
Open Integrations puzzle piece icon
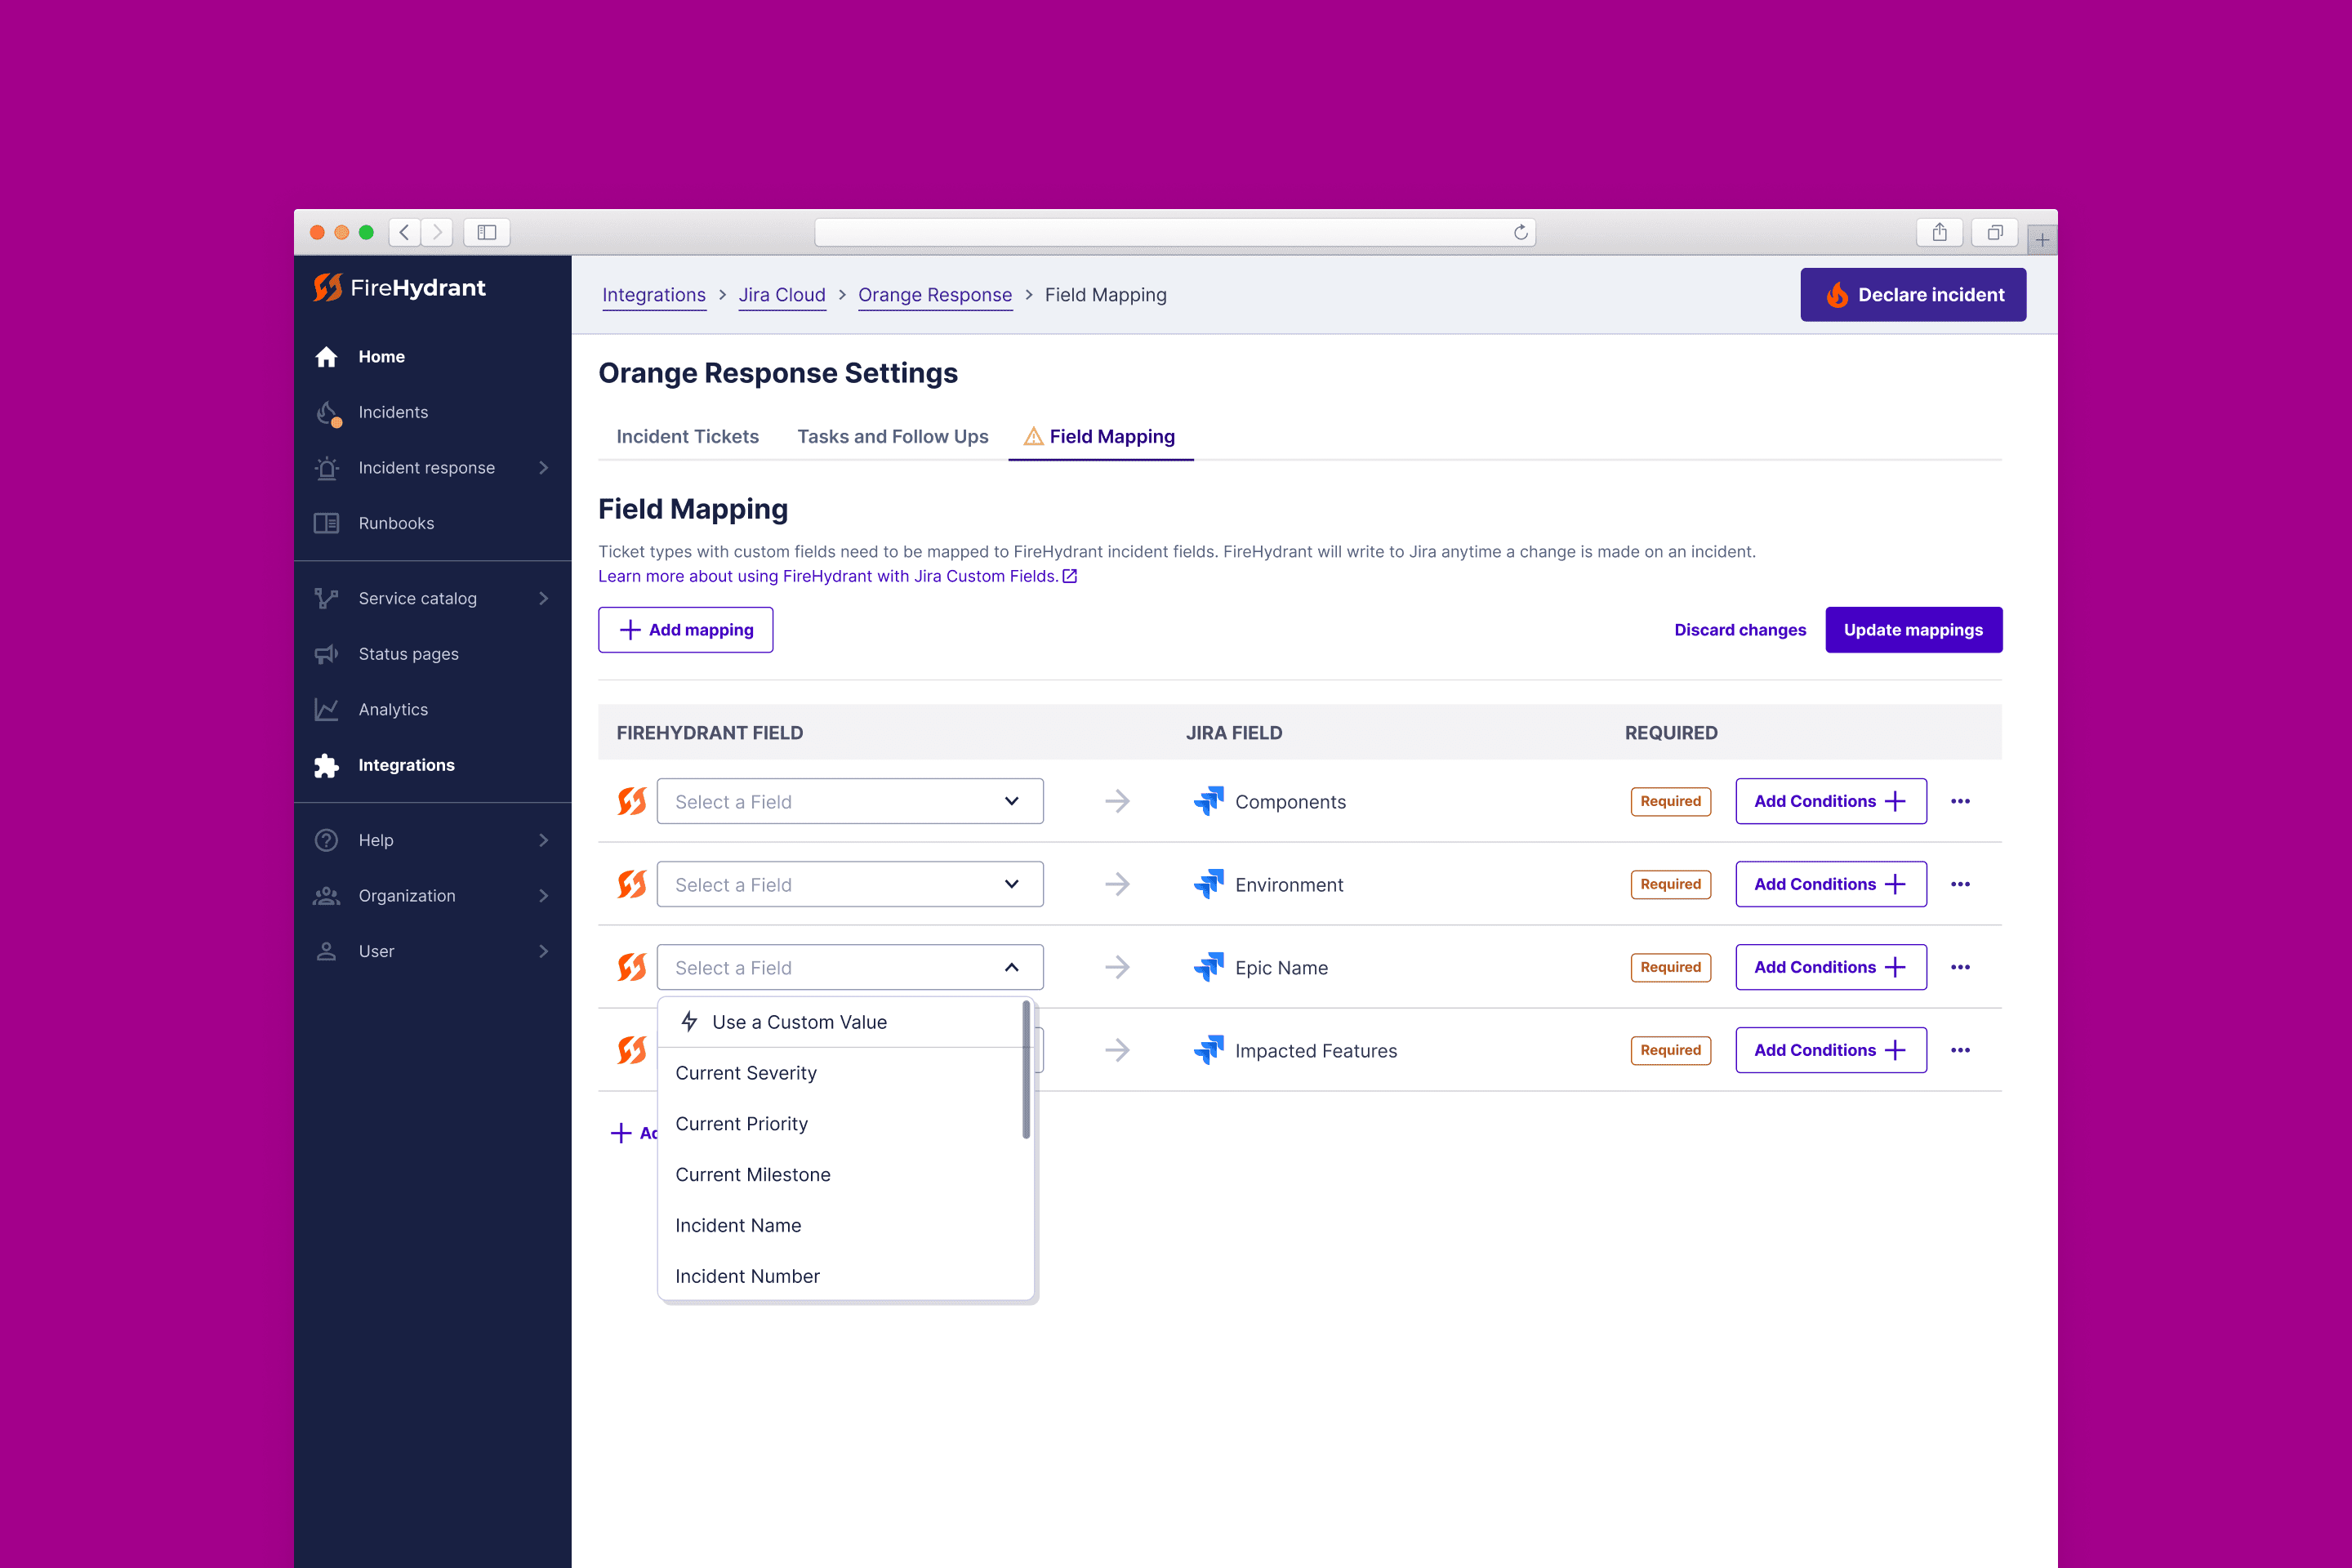(x=326, y=765)
